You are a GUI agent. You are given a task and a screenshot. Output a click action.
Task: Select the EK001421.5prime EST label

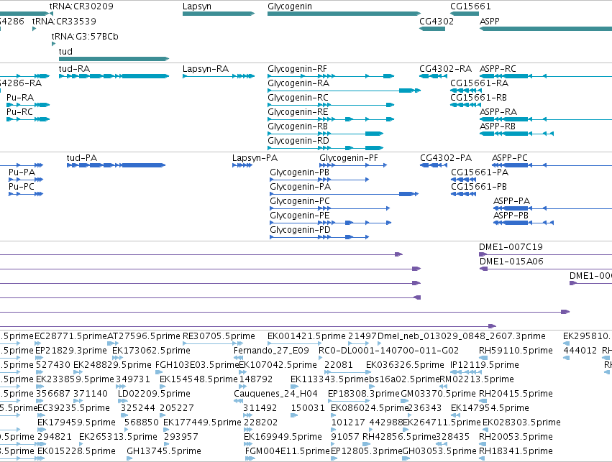[x=307, y=336]
